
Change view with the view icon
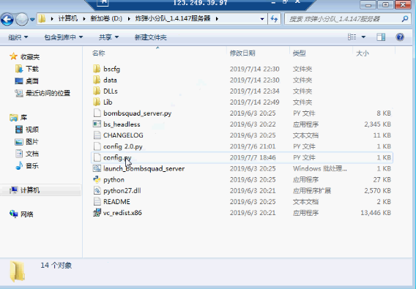352,37
